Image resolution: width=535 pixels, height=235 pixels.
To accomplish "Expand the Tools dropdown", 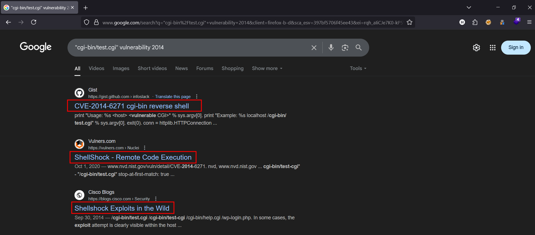I will 358,68.
